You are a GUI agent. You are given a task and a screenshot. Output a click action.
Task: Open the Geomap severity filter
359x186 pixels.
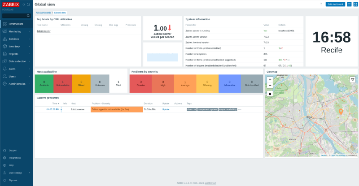pyautogui.click(x=353, y=79)
